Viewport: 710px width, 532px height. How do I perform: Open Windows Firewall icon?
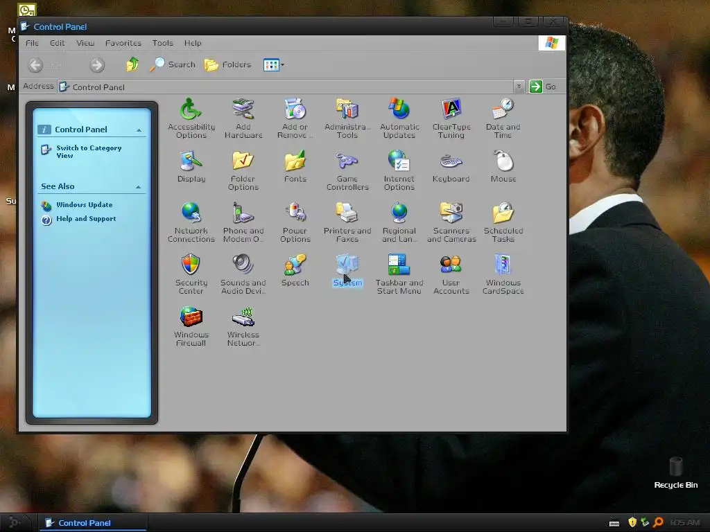tap(191, 326)
